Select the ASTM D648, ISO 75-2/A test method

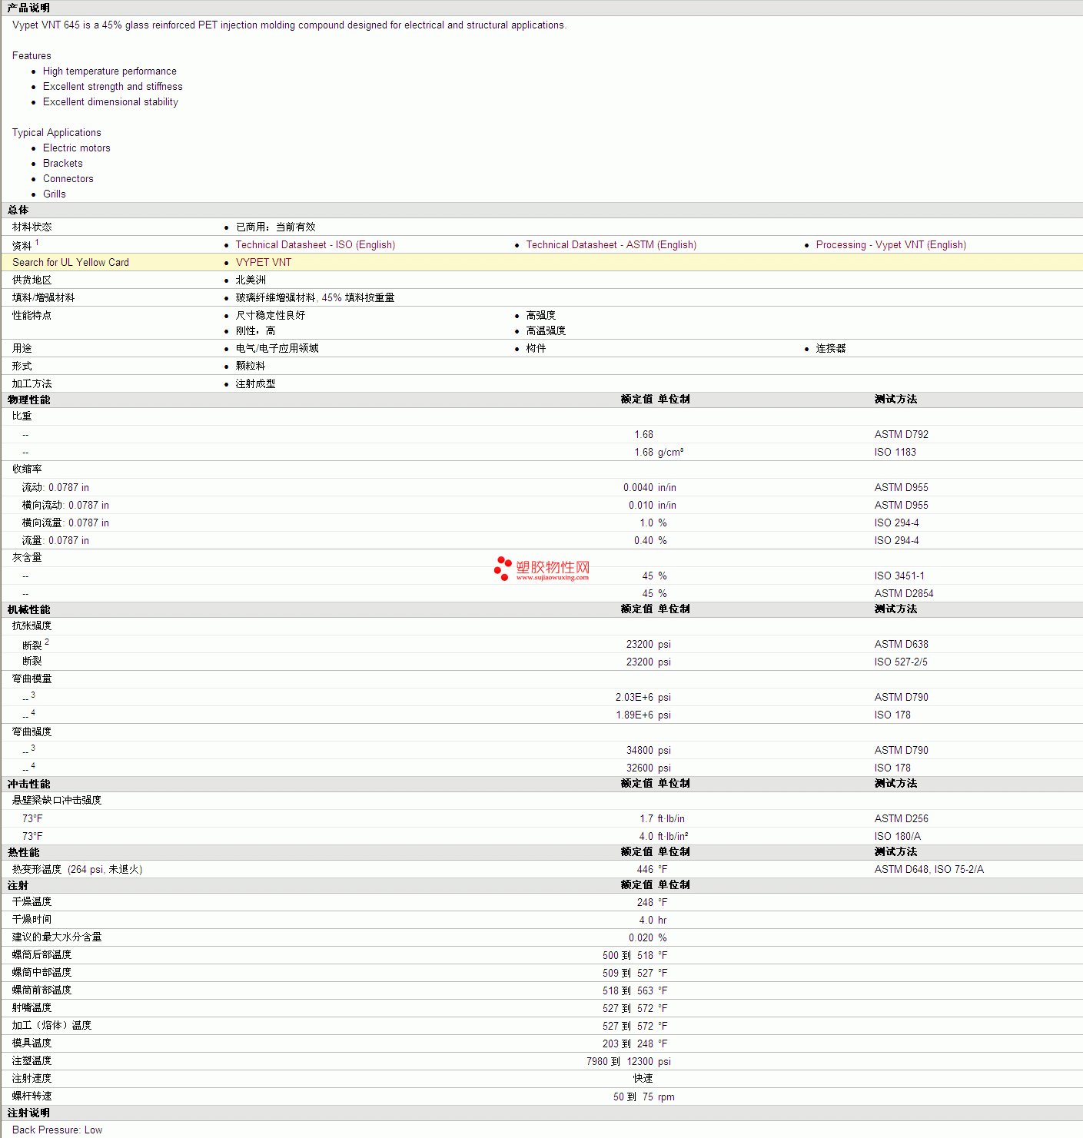point(929,870)
